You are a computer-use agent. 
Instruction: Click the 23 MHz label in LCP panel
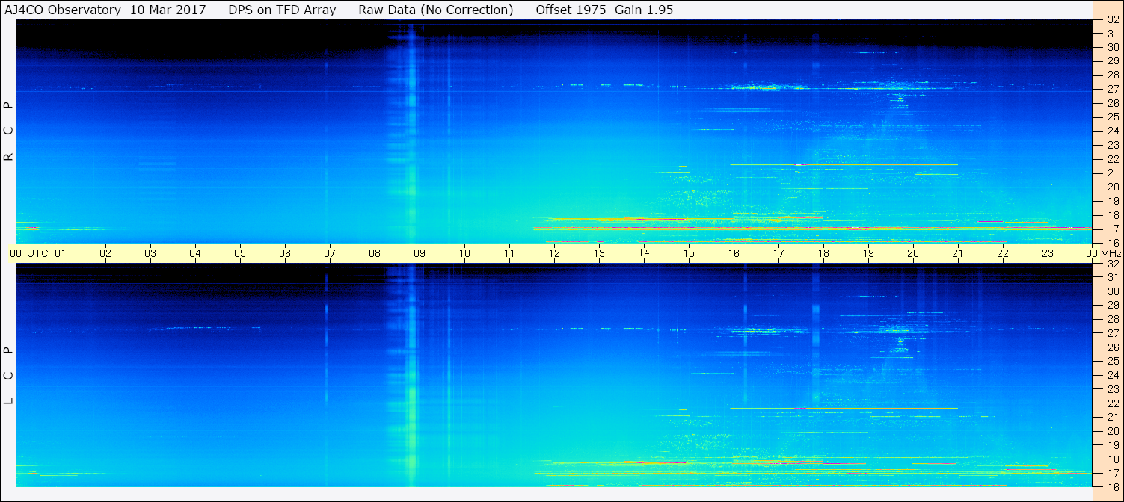[1112, 389]
